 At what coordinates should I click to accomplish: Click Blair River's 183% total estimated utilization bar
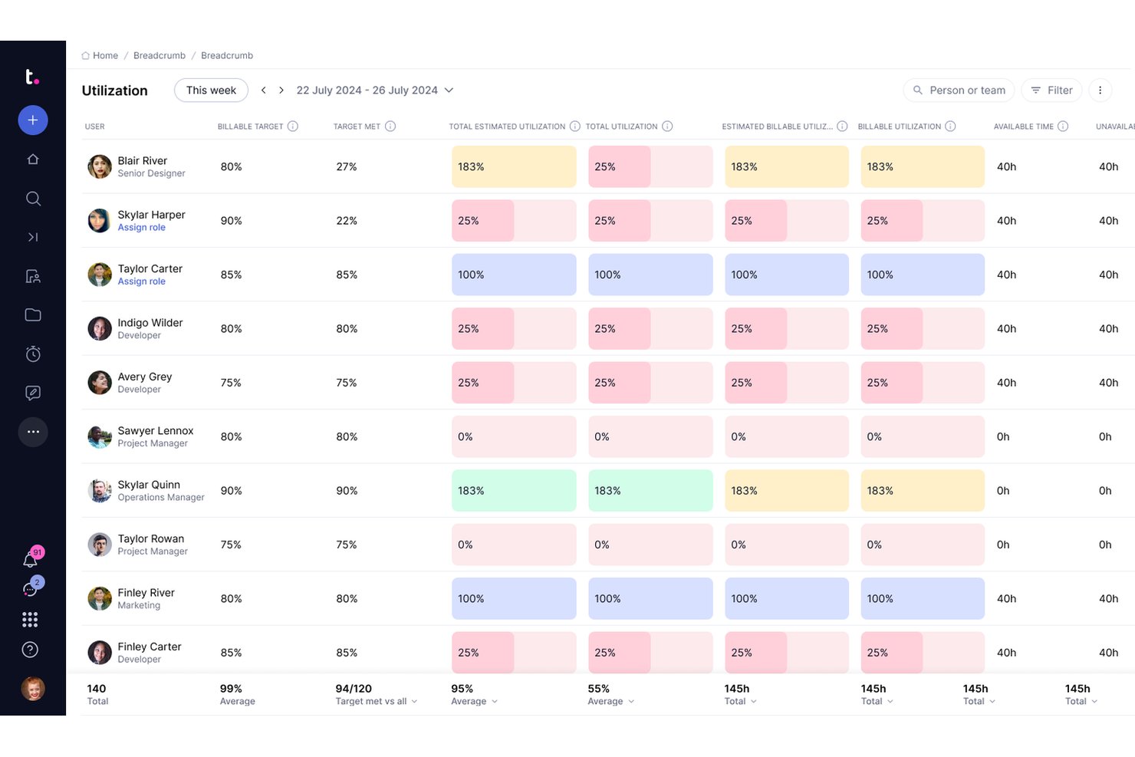tap(514, 166)
